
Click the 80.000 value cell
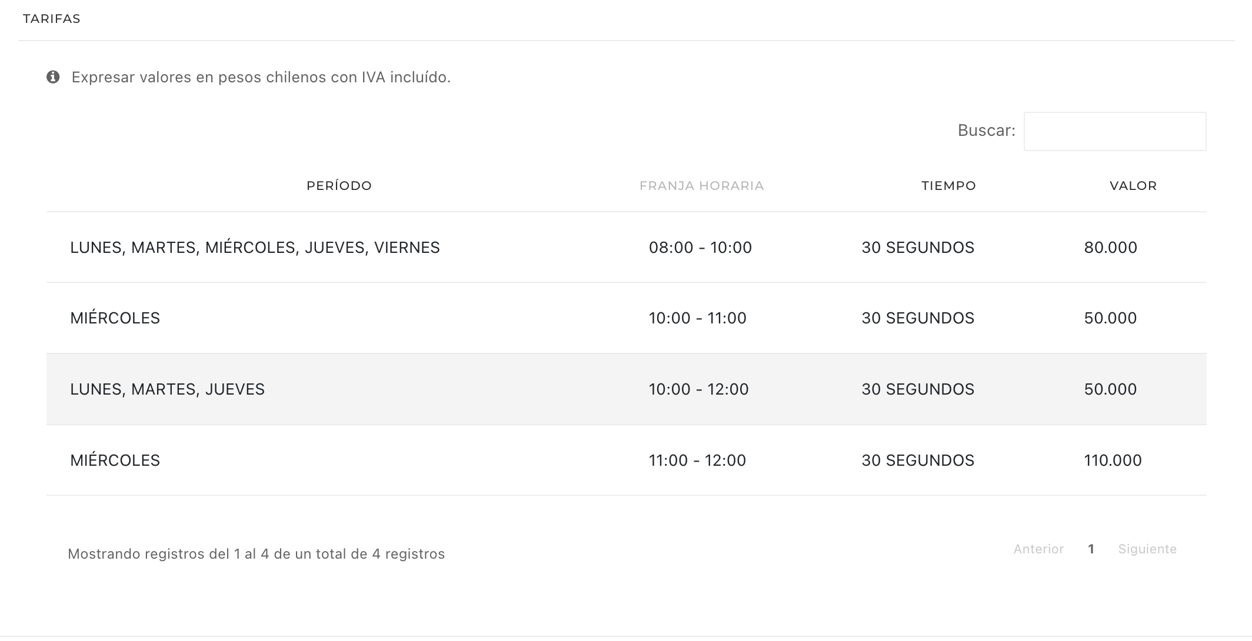[x=1111, y=248]
